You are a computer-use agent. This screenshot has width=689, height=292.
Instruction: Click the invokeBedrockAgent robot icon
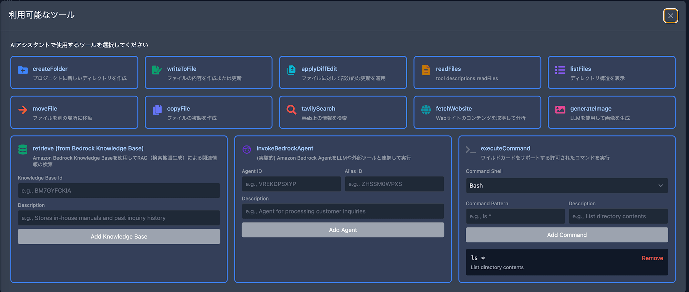247,150
